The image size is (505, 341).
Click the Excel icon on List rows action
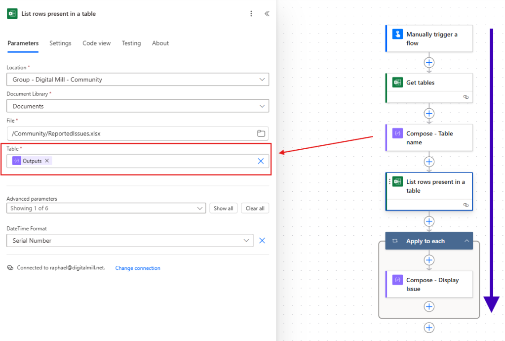[397, 181]
